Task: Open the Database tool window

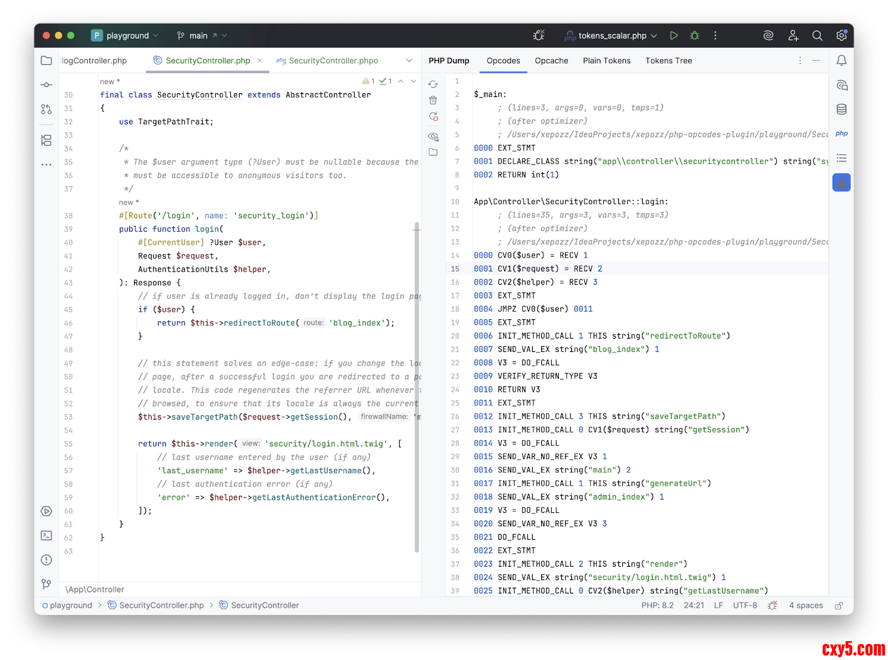Action: (841, 109)
